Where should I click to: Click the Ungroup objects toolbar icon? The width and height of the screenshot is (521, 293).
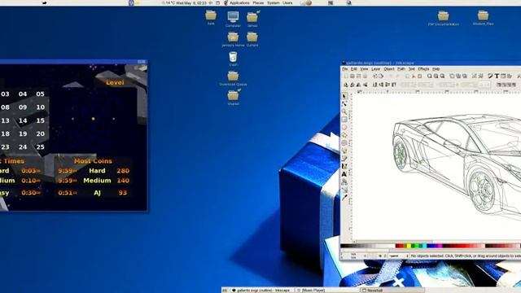coord(480,77)
